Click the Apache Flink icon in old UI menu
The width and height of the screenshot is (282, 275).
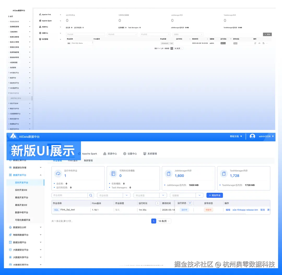point(40,15)
